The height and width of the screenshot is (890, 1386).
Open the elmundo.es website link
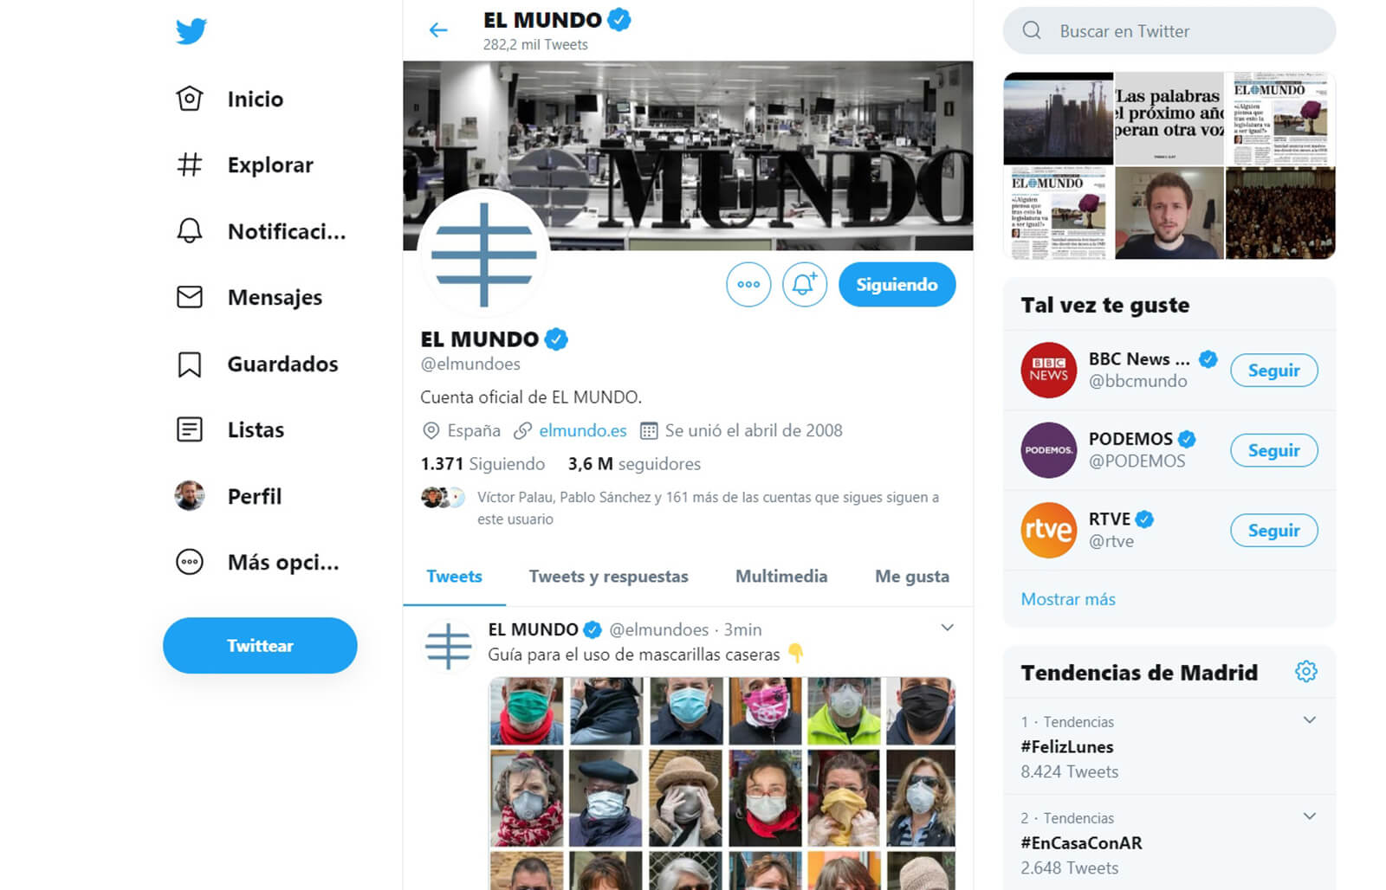click(582, 430)
